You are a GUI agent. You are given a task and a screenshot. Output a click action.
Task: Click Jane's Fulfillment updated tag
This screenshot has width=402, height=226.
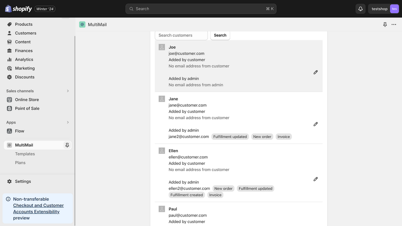[x=230, y=137]
